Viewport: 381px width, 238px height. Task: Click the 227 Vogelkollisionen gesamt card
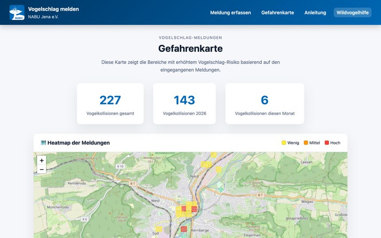coord(110,104)
